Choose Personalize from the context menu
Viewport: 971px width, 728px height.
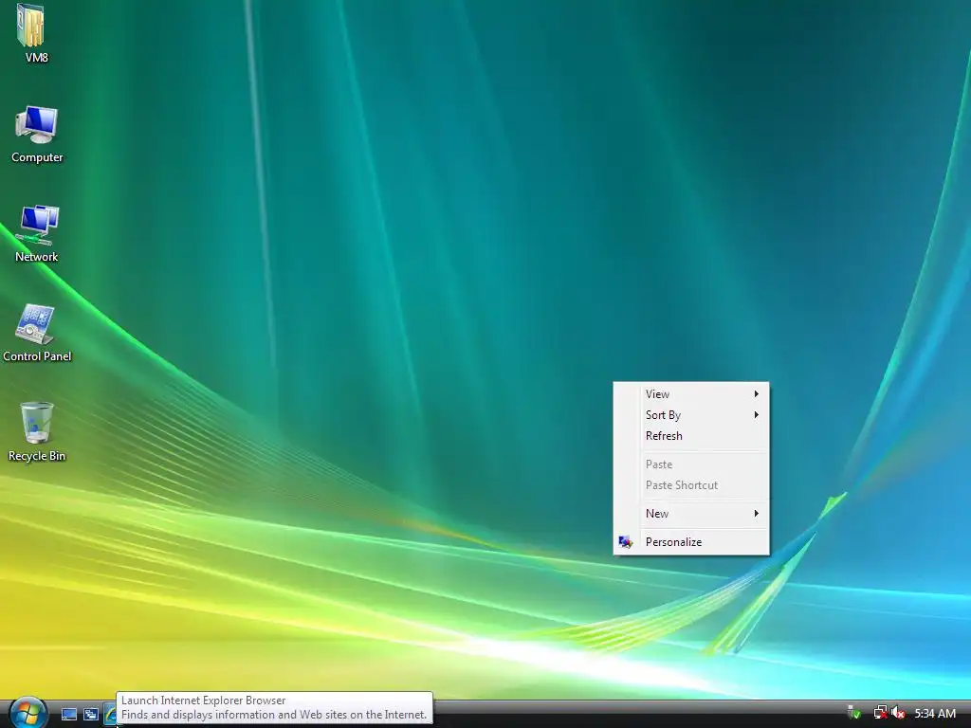click(x=691, y=541)
